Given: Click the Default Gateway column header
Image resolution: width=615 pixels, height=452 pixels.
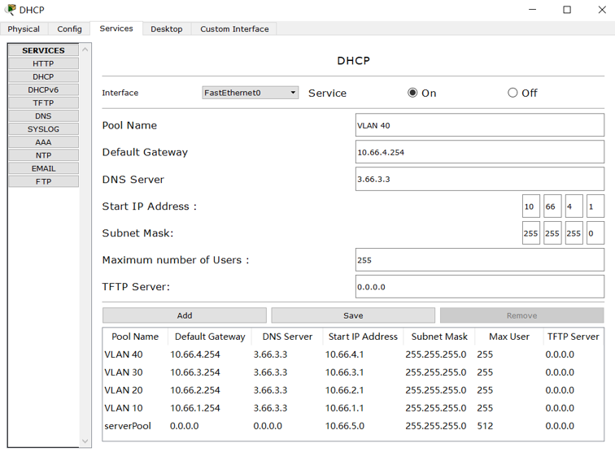Looking at the screenshot, I should (210, 337).
